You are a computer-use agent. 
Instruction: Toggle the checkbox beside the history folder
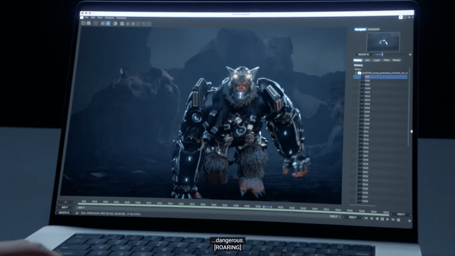point(355,72)
